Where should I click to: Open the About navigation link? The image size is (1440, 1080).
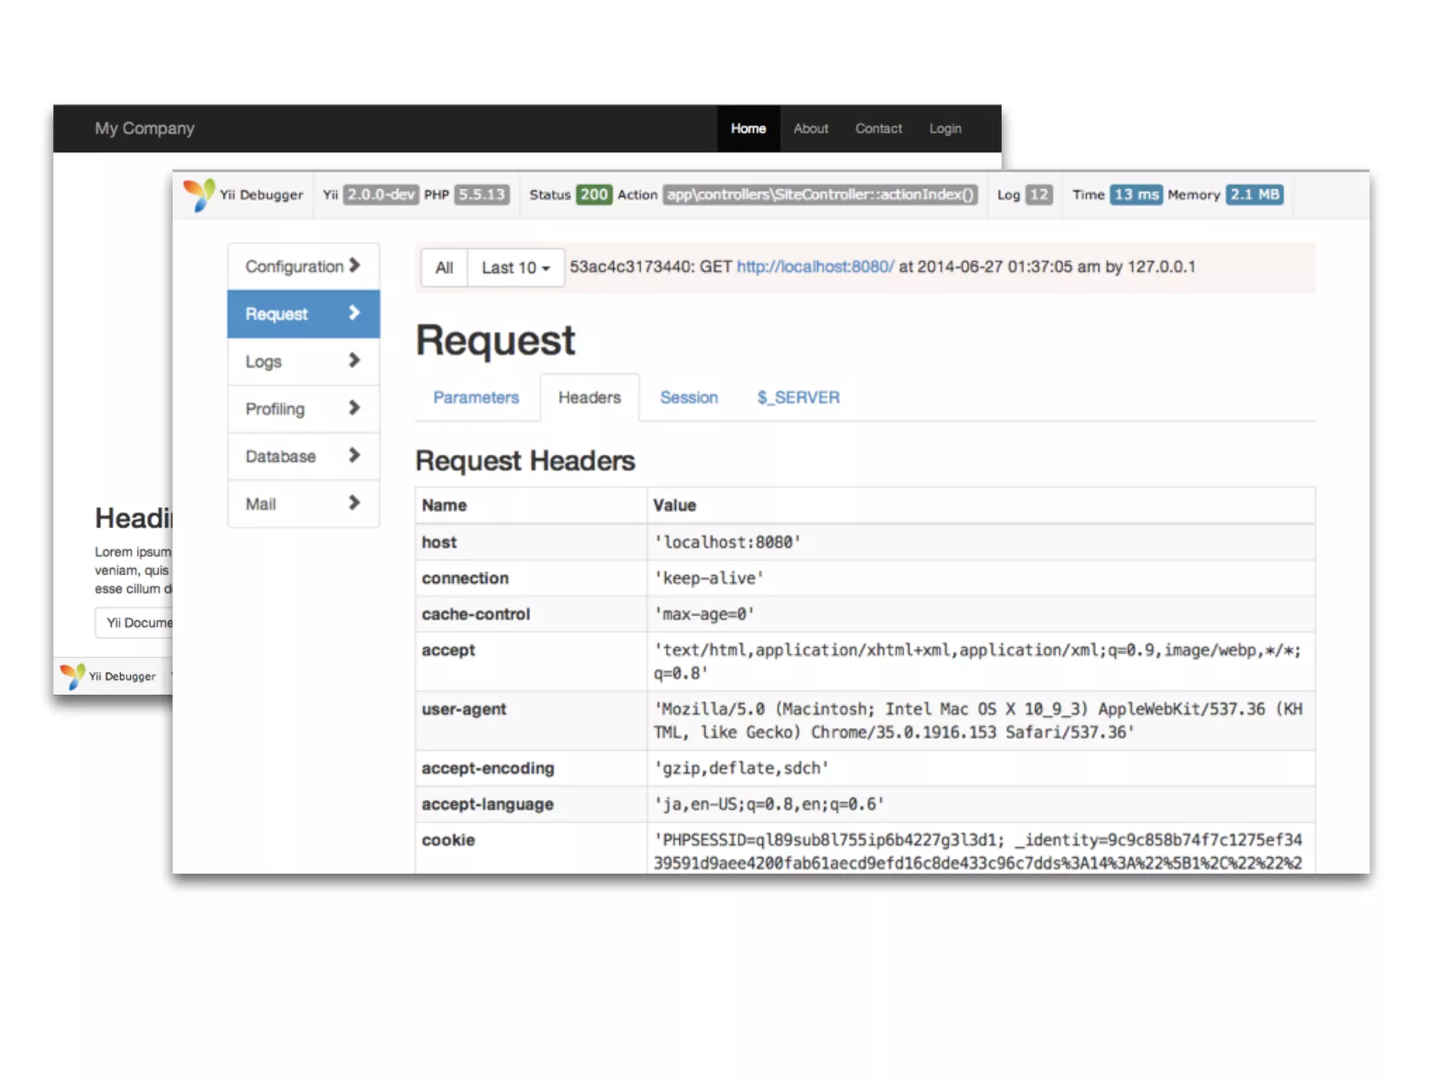tap(811, 129)
